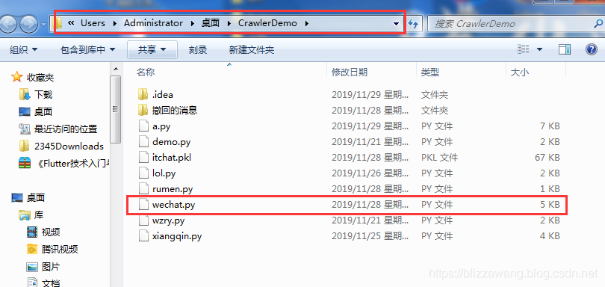Expand arrow after Users in path
The height and width of the screenshot is (287, 605).
[114, 24]
